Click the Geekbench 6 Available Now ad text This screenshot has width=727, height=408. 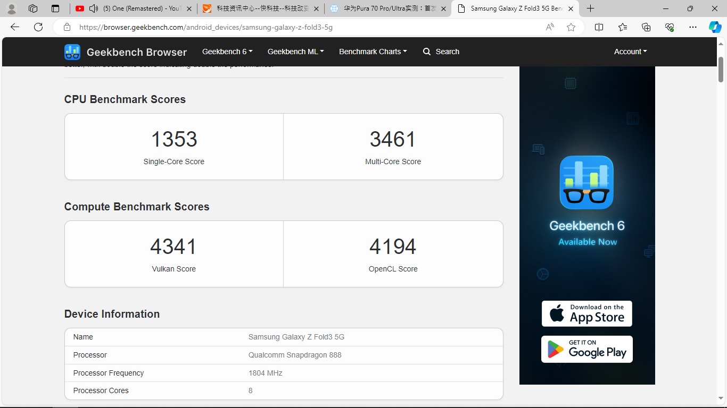click(x=586, y=233)
